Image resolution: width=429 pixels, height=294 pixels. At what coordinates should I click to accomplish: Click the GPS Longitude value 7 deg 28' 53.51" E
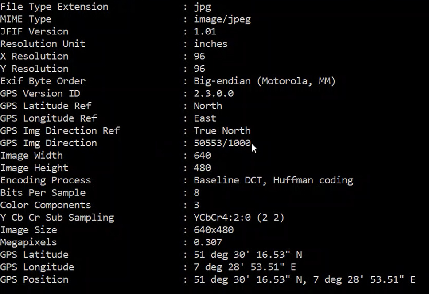pos(245,267)
